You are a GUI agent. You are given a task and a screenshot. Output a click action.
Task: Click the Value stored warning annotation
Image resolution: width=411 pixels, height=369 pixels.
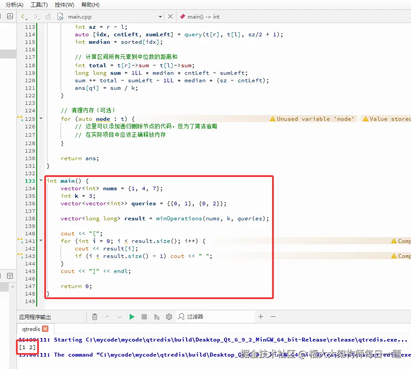[x=386, y=119]
